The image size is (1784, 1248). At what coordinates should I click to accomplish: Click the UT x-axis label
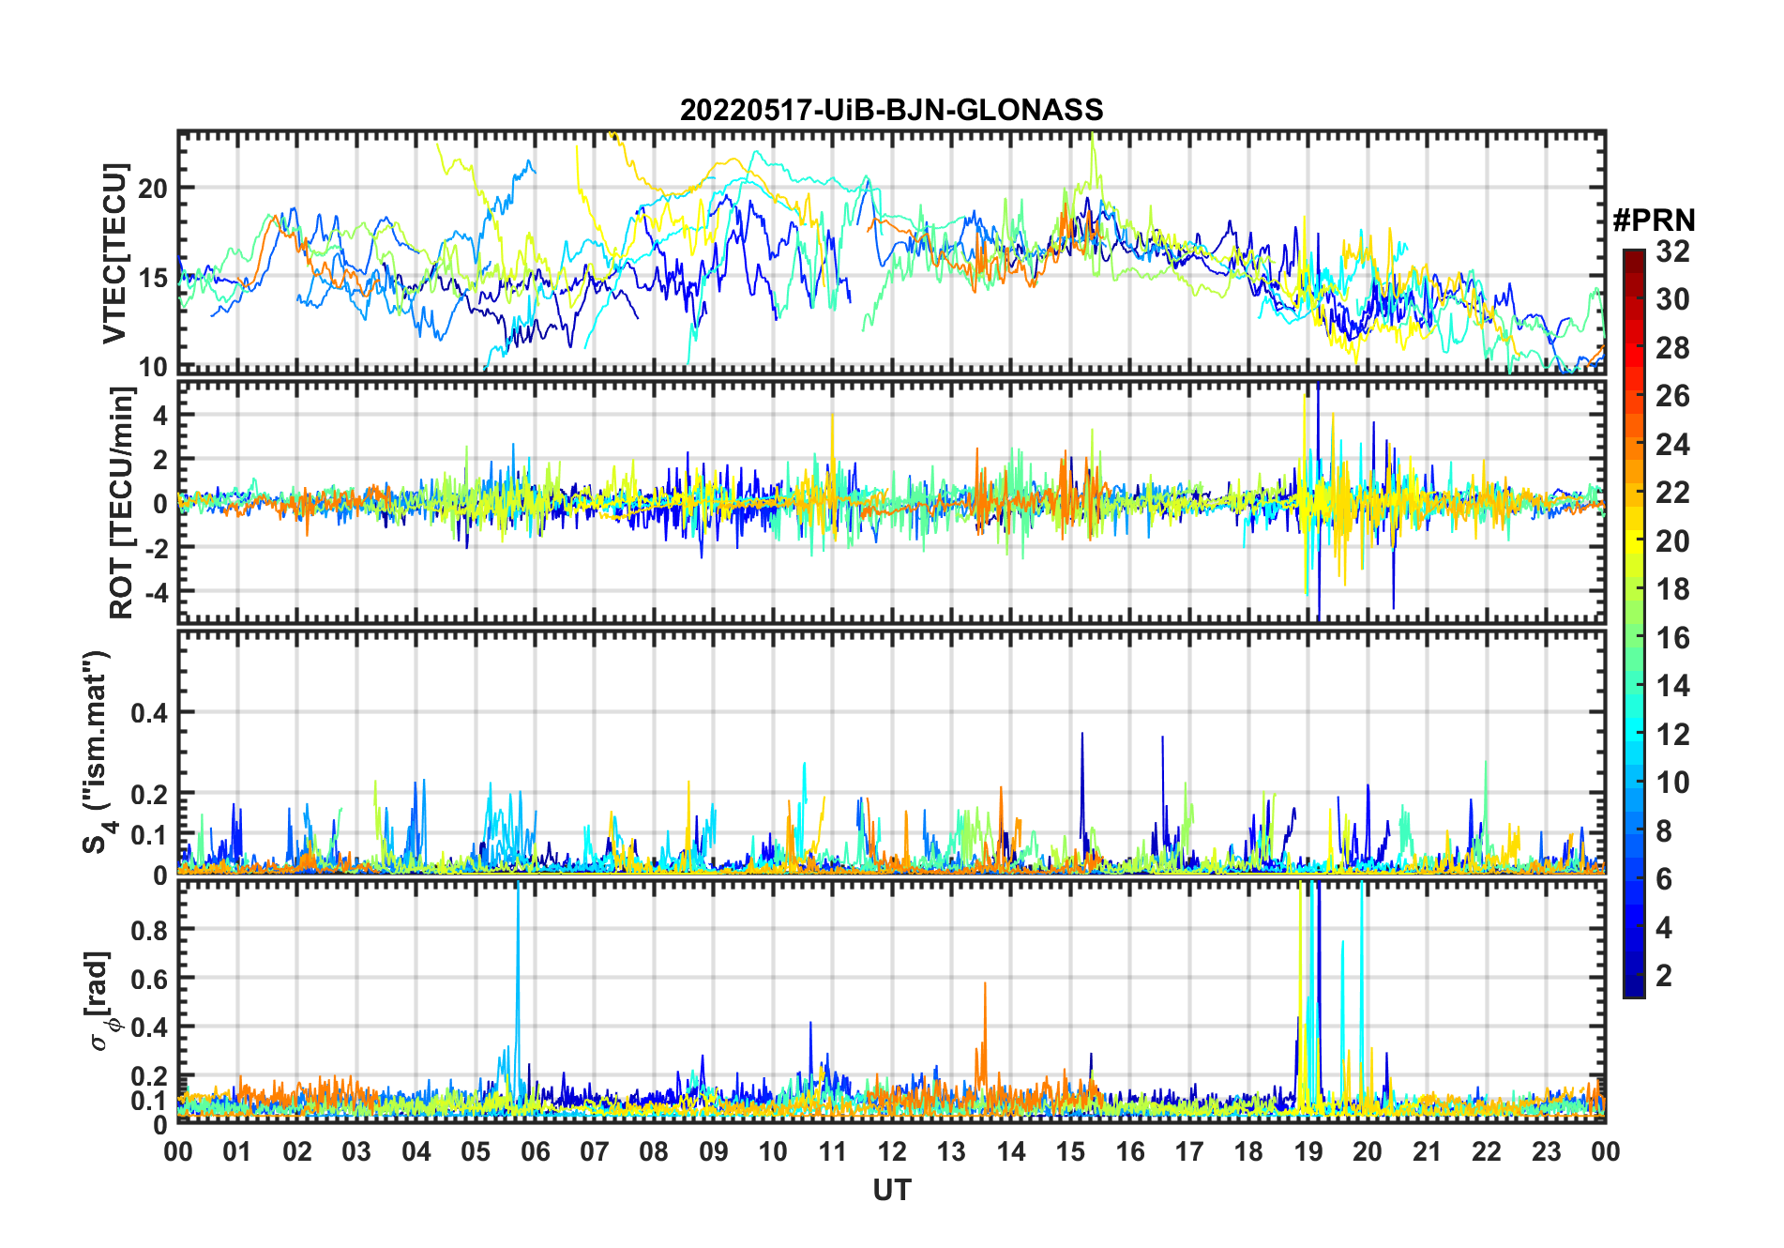click(x=891, y=1191)
